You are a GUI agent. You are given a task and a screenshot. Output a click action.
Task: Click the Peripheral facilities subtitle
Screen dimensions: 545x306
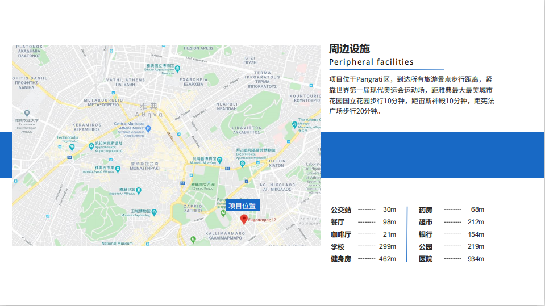click(x=372, y=62)
